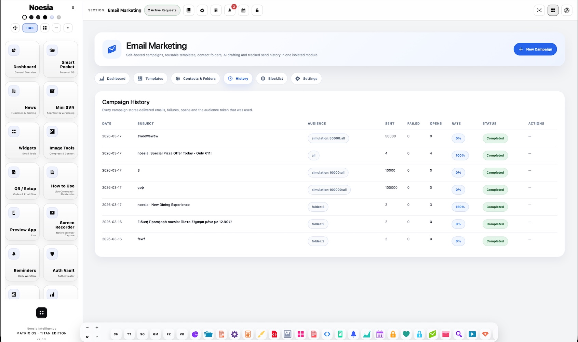The height and width of the screenshot is (342, 578).
Task: Open blue code brackets dock icon
Action: [x=327, y=334]
